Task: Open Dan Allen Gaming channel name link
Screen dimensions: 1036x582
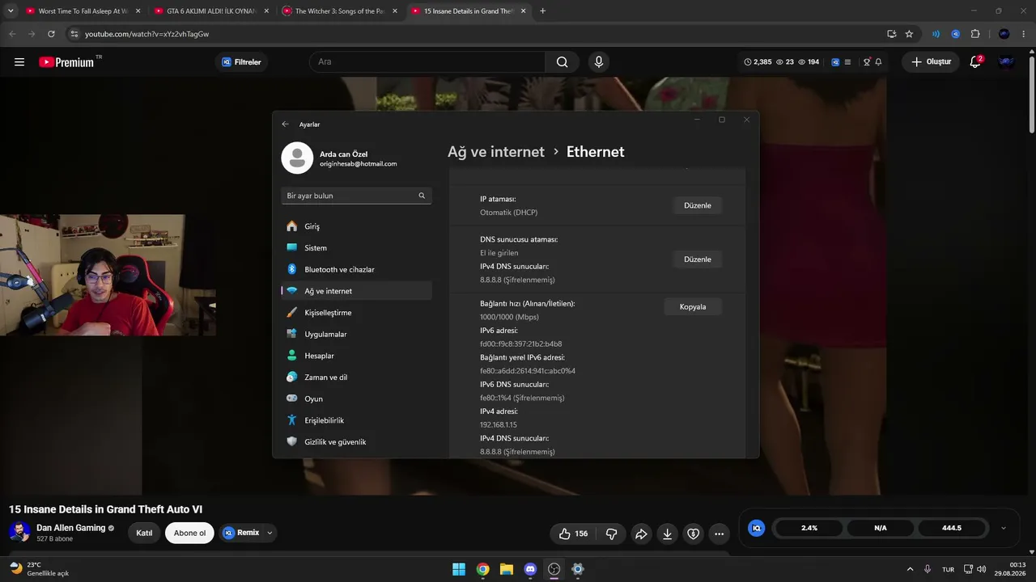Action: [x=71, y=528]
